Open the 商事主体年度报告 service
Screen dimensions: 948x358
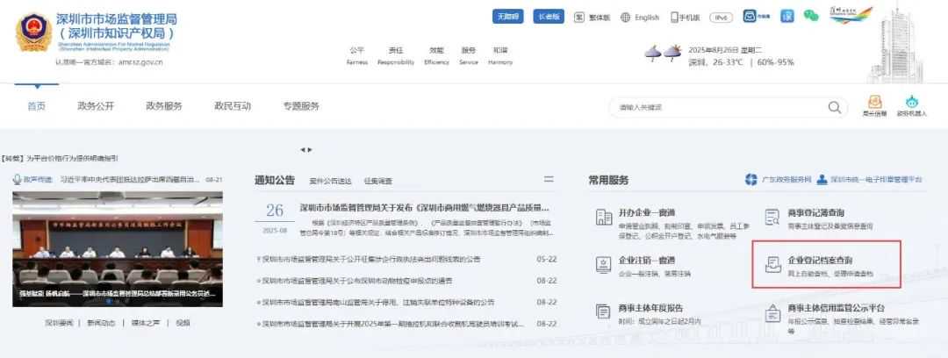point(650,308)
